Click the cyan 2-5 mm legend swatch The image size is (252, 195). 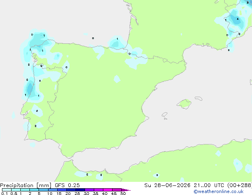pyautogui.click(x=34, y=190)
